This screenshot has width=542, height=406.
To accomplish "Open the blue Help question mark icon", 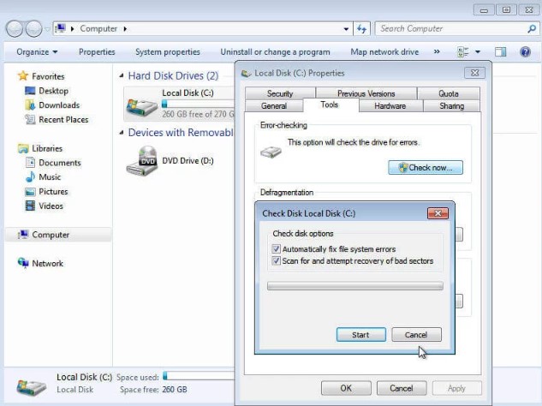I will coord(525,52).
